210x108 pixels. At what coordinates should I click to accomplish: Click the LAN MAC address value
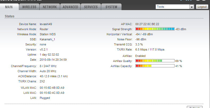[x=52, y=93]
